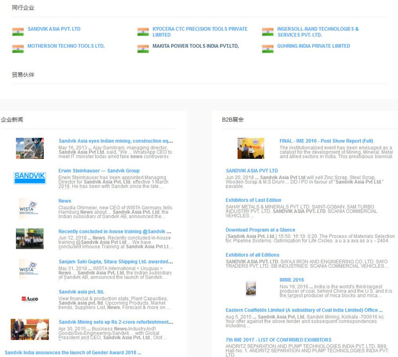
Task: Open Motherson Techno Tools Ltd. link
Action: point(66,46)
